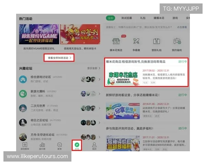
Task: Click the 二次元世界 forum name
Action: (38, 106)
